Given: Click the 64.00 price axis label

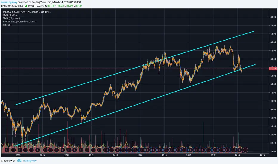Looking at the screenshot, I should pyautogui.click(x=273, y=51).
